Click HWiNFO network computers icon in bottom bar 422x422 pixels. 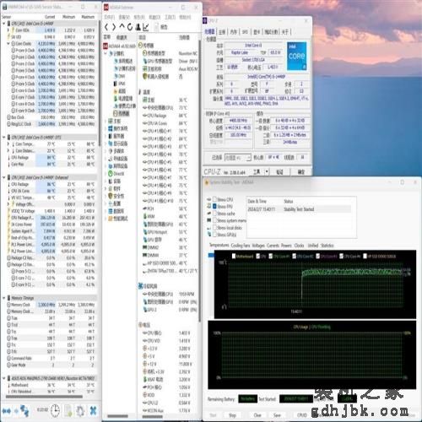point(24,411)
